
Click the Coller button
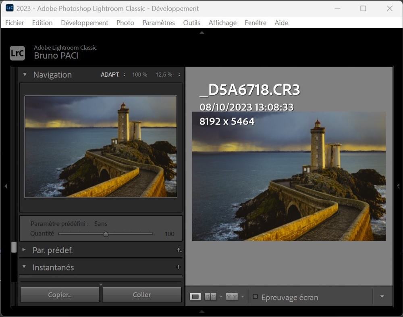coord(142,295)
